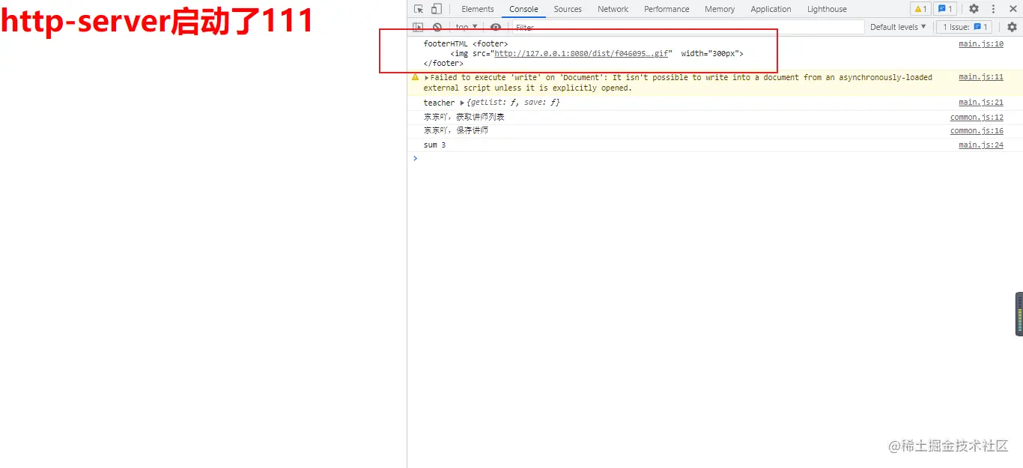
Task: Open the Sources tab
Action: (568, 9)
